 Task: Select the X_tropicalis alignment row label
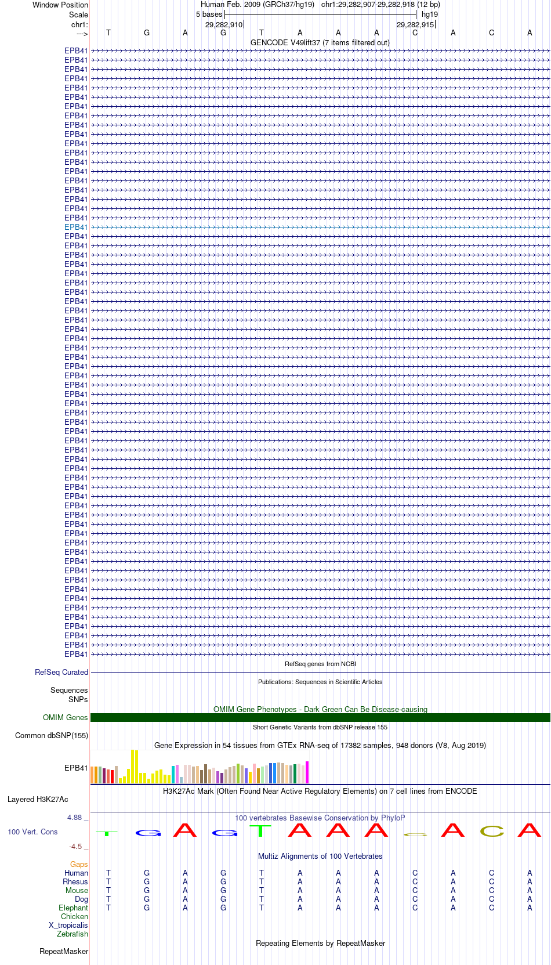pyautogui.click(x=68, y=925)
